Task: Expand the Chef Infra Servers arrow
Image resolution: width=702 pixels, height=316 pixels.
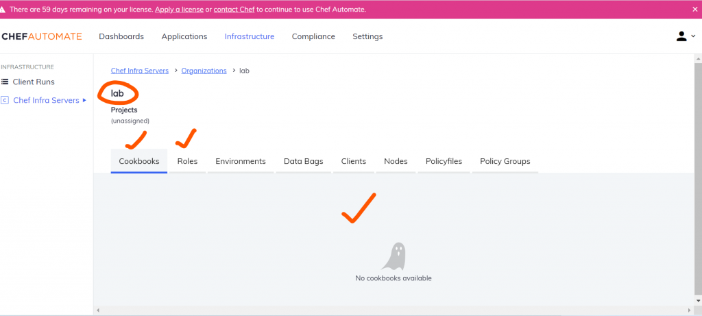Action: point(84,100)
